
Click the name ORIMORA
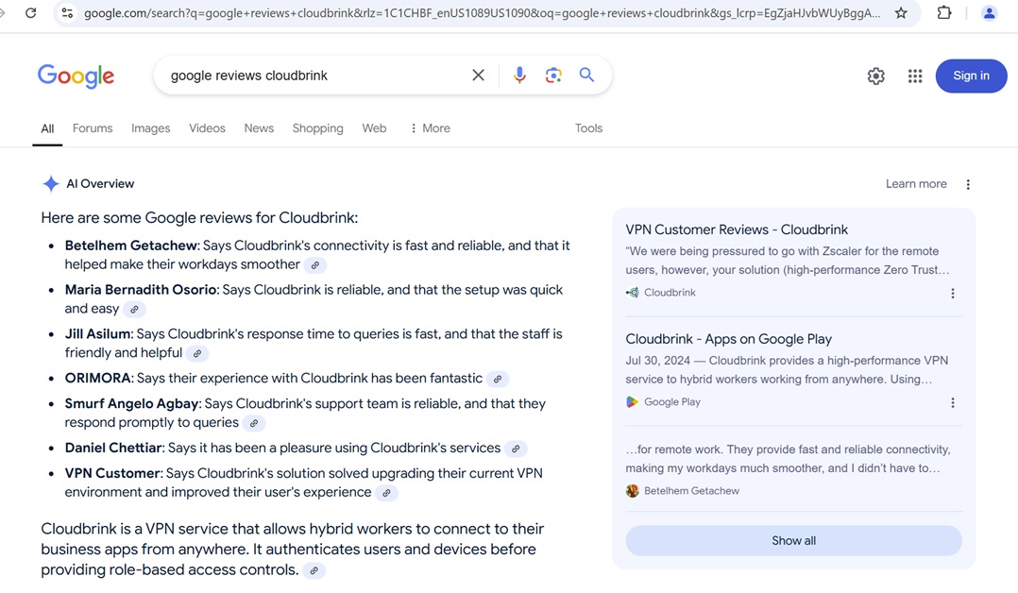(97, 378)
